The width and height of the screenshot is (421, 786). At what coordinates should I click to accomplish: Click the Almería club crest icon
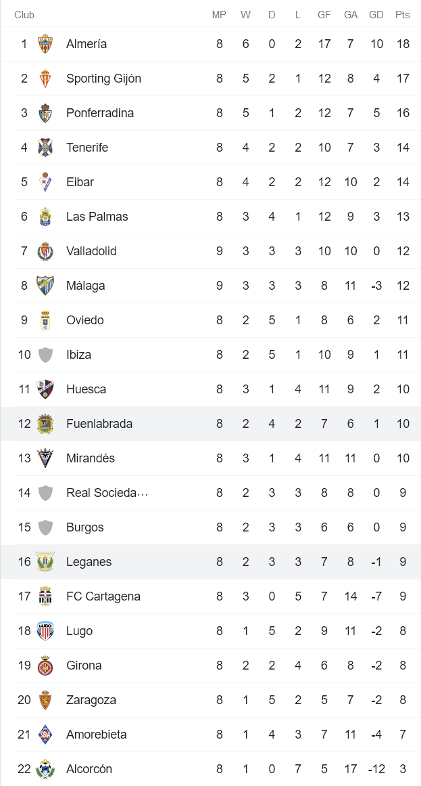coord(45,44)
